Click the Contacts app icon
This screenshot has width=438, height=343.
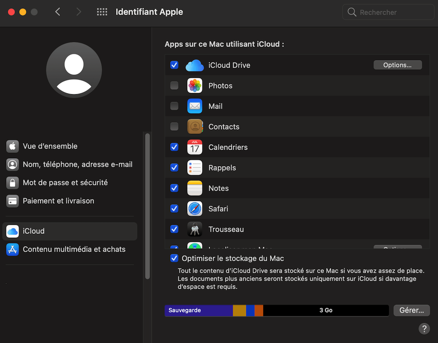click(195, 127)
